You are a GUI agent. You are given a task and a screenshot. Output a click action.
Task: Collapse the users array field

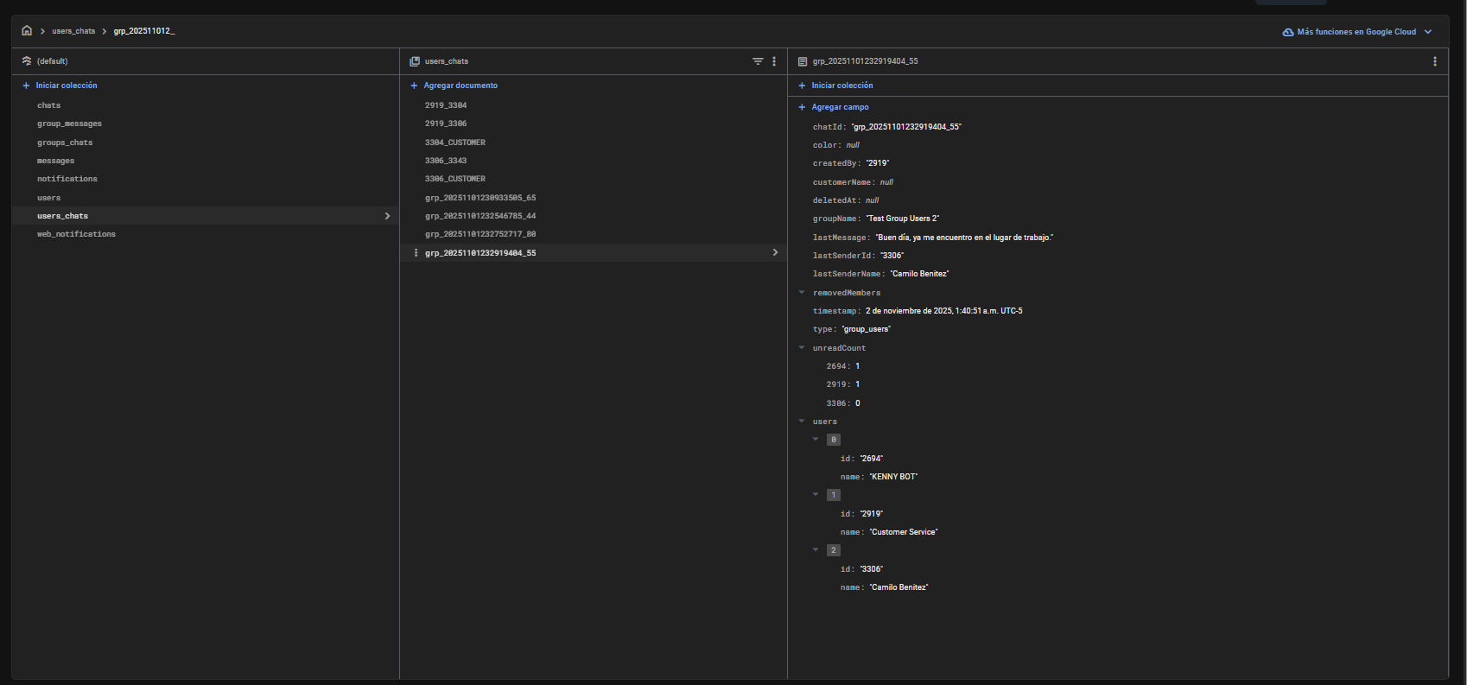[x=802, y=422]
